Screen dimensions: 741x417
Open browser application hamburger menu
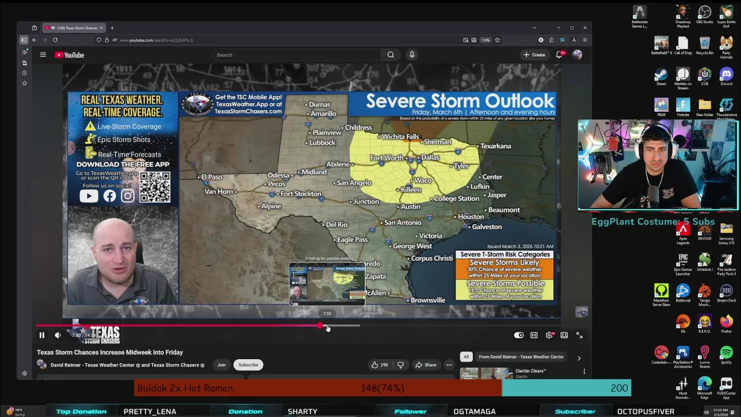585,40
